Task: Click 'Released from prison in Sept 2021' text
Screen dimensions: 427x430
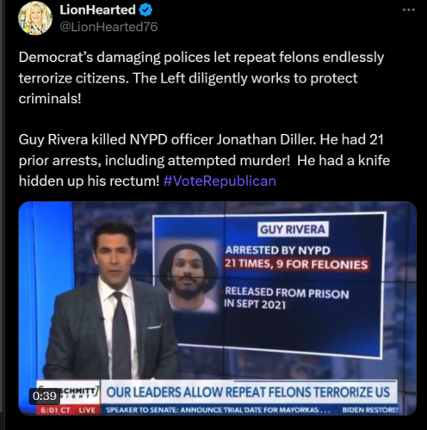Action: (287, 298)
